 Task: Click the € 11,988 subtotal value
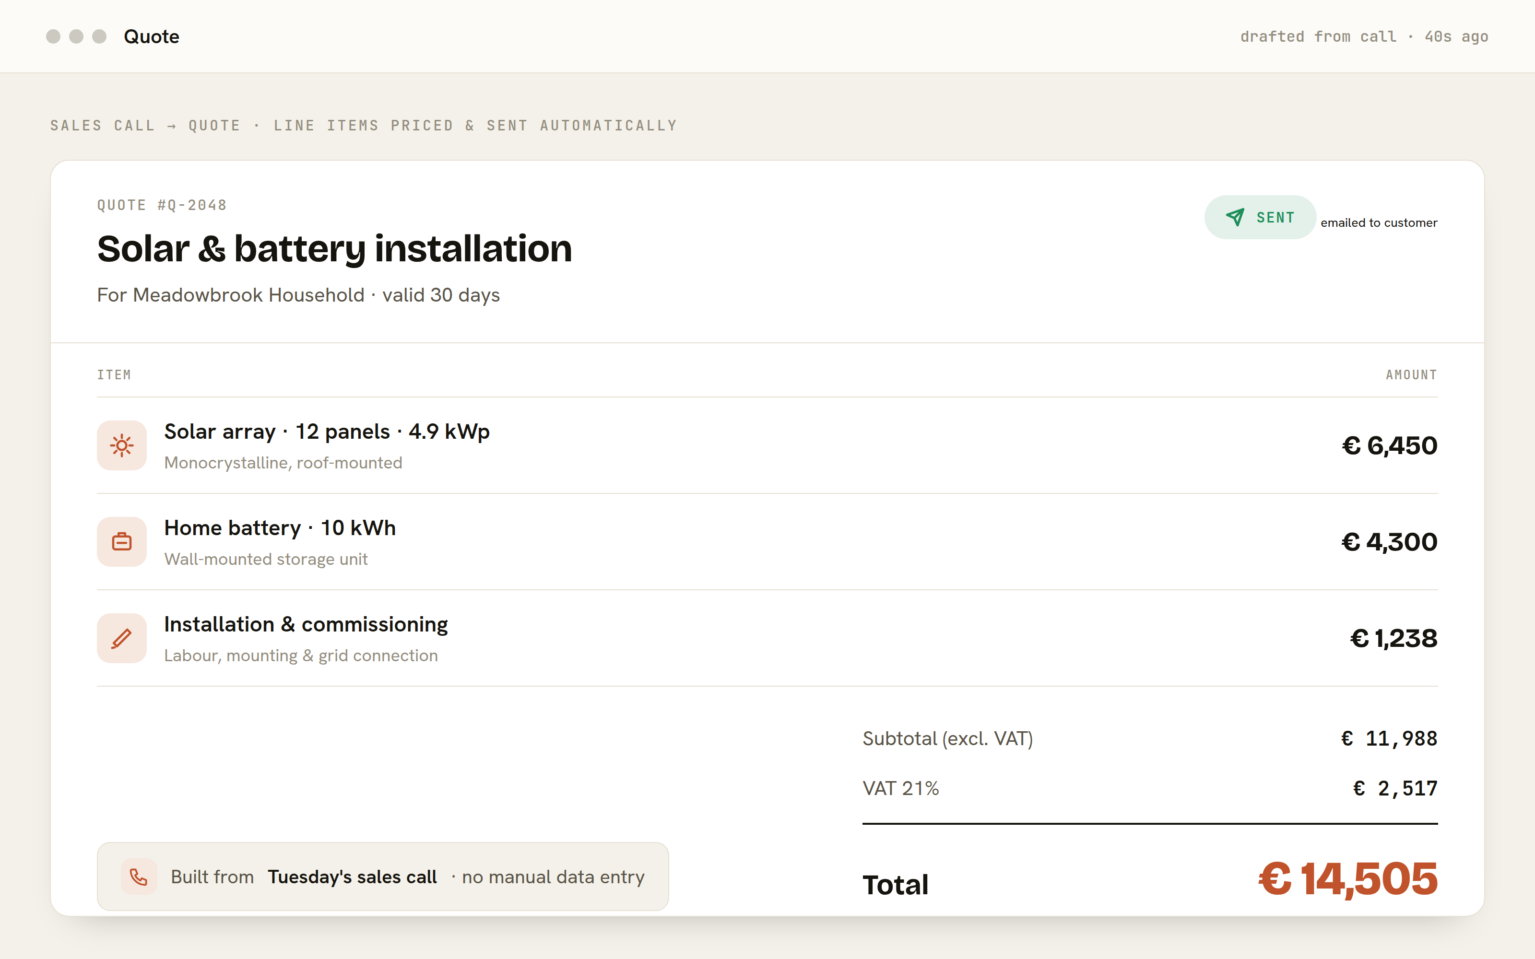tap(1389, 738)
